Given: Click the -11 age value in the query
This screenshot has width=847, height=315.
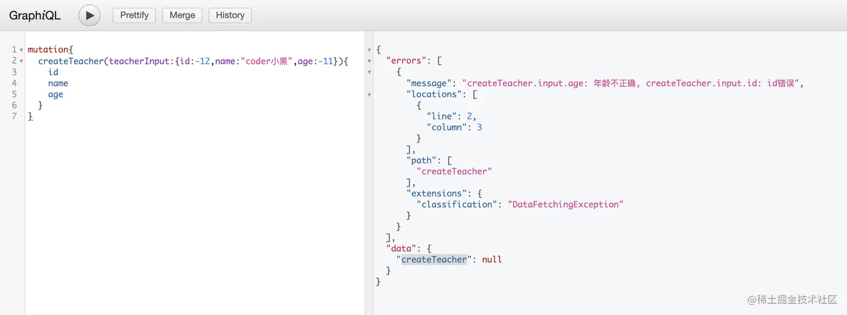Looking at the screenshot, I should [326, 61].
